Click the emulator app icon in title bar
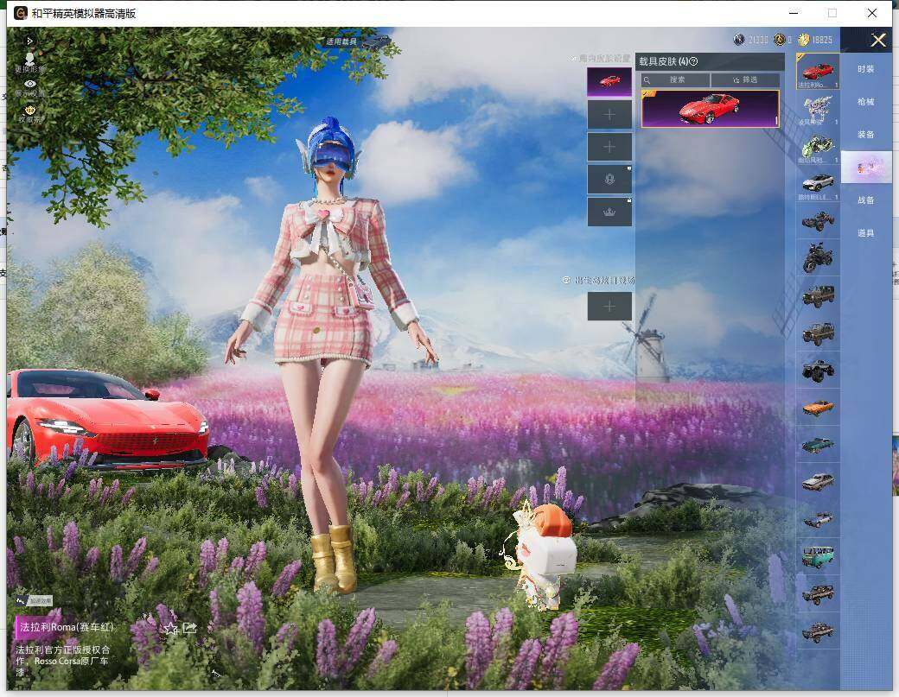Screen dimensions: 899x697 (x=21, y=13)
